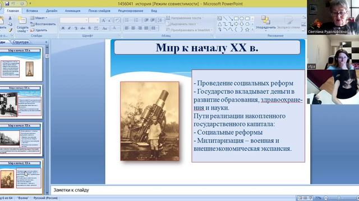The image size is (359, 201).
Task: Expand the shapes gallery with bottom arrow
Action: [252, 30]
